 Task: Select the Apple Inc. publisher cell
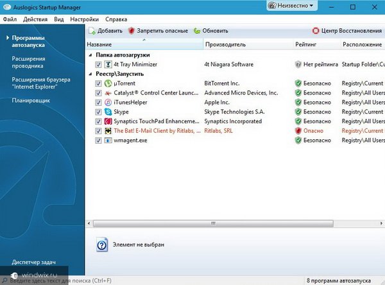[x=217, y=103]
